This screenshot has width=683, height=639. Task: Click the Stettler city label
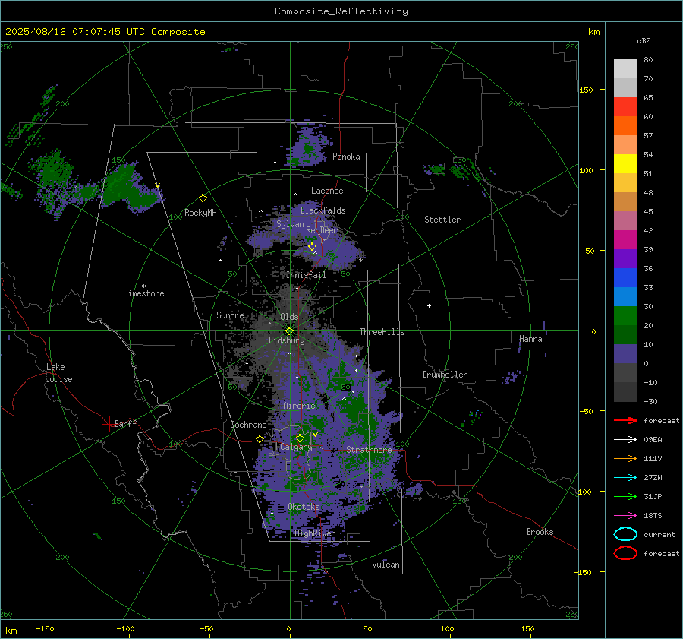442,220
